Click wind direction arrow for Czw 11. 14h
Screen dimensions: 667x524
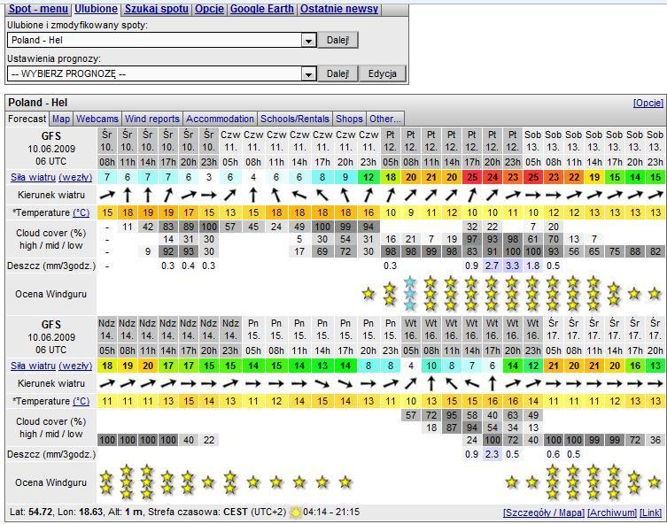pyautogui.click(x=299, y=195)
